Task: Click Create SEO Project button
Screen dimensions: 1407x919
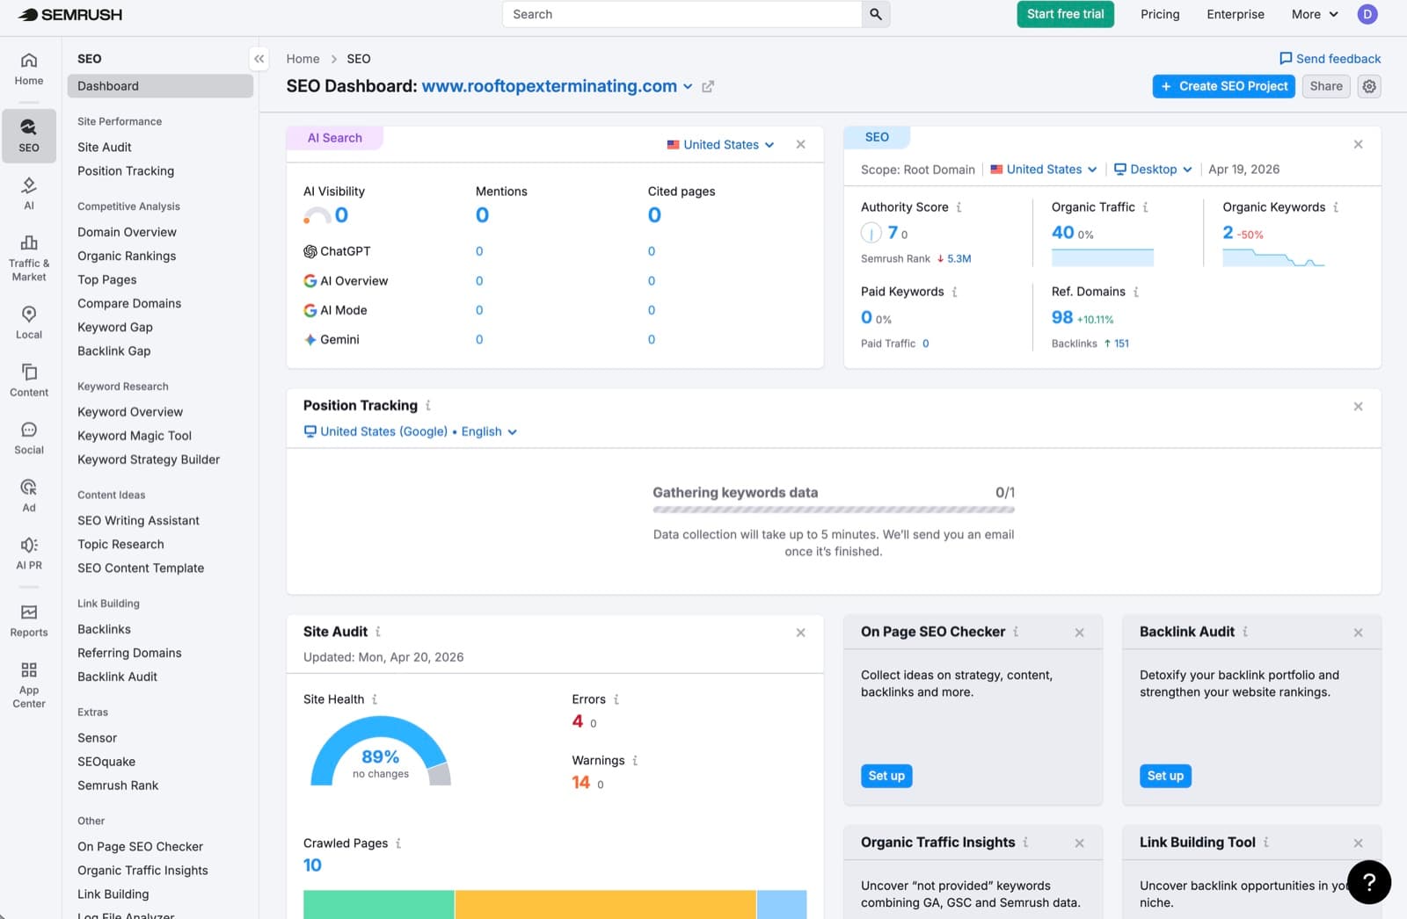Action: (x=1223, y=86)
